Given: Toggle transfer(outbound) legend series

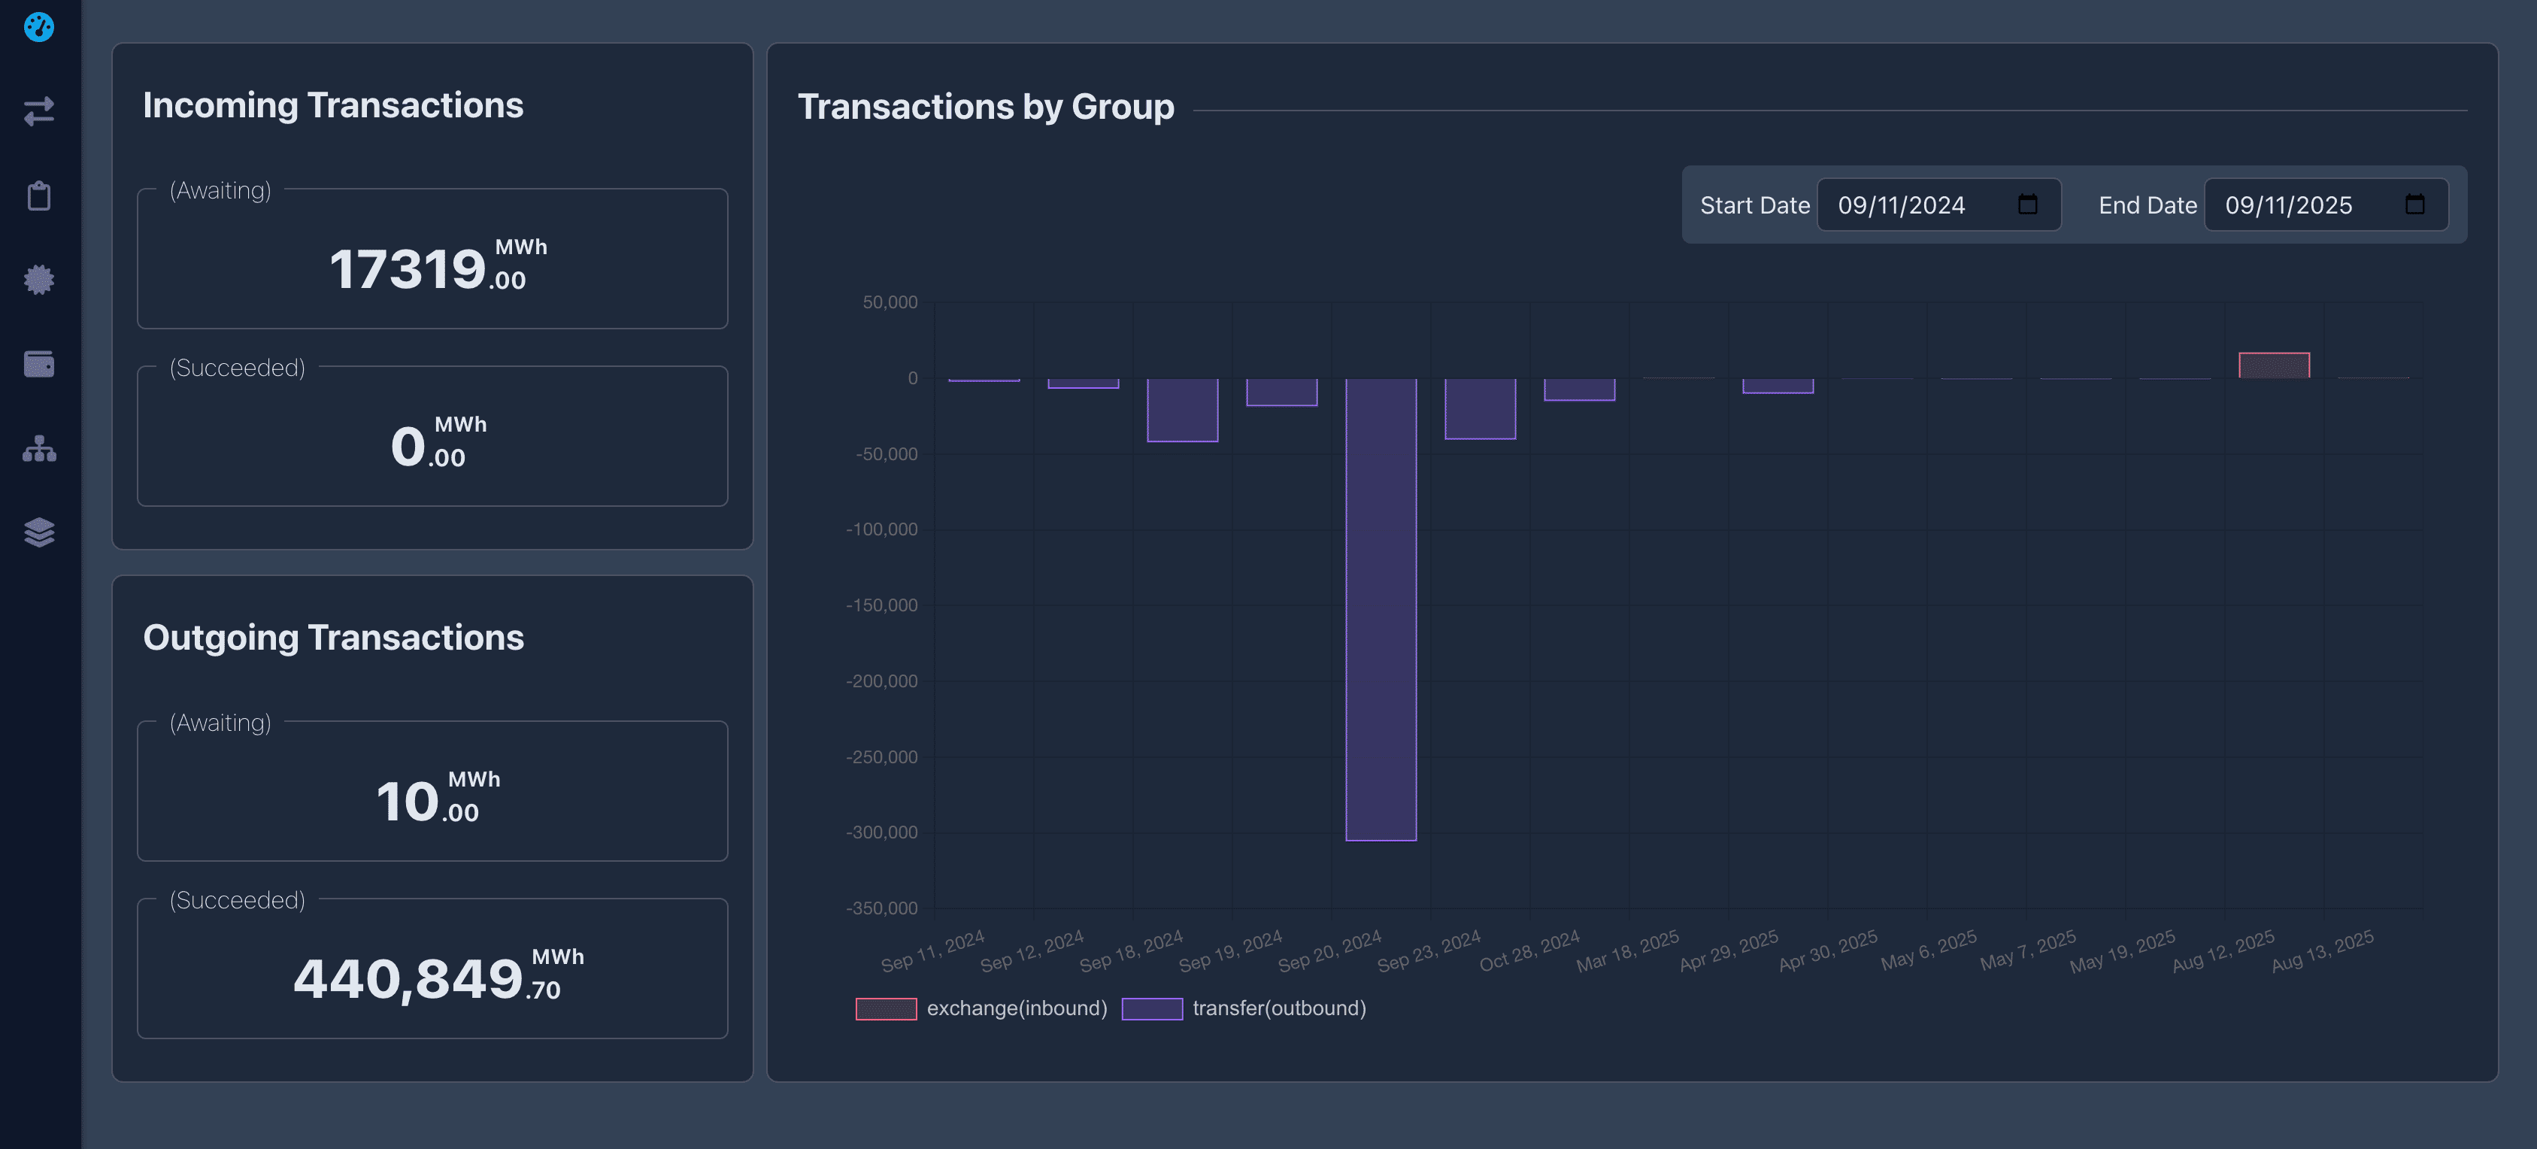Looking at the screenshot, I should pyautogui.click(x=1278, y=1008).
